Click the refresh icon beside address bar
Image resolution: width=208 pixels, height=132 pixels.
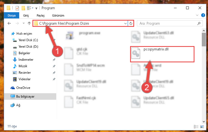tap(131, 24)
